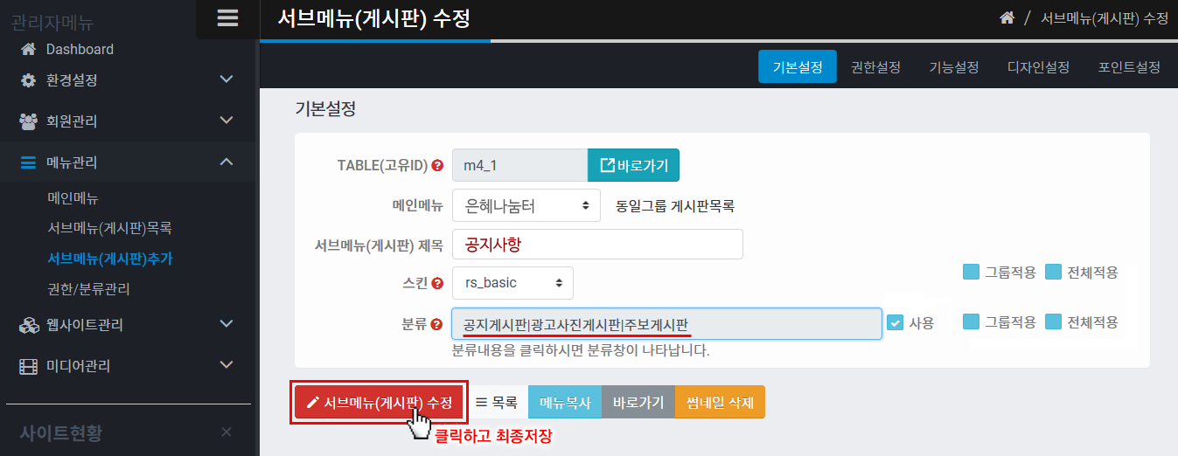Viewport: 1178px width, 456px height.
Task: Open the 스킨 dropdown showing rs_basic
Action: pos(512,283)
